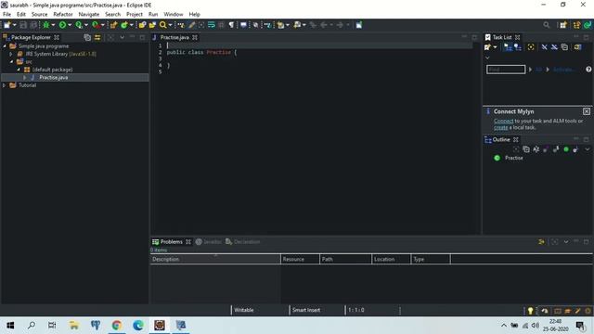Switch to the Java perspective icon
594x334 pixels.
[576, 25]
